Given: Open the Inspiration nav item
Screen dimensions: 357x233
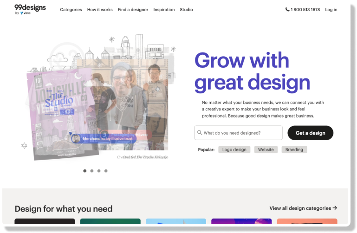Looking at the screenshot, I should click(x=164, y=10).
